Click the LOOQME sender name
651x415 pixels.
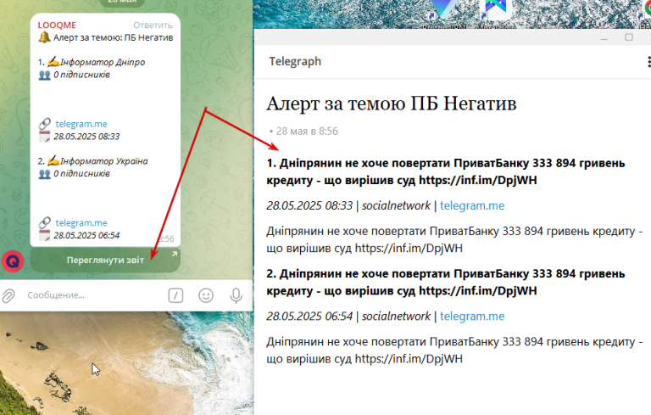pos(57,25)
